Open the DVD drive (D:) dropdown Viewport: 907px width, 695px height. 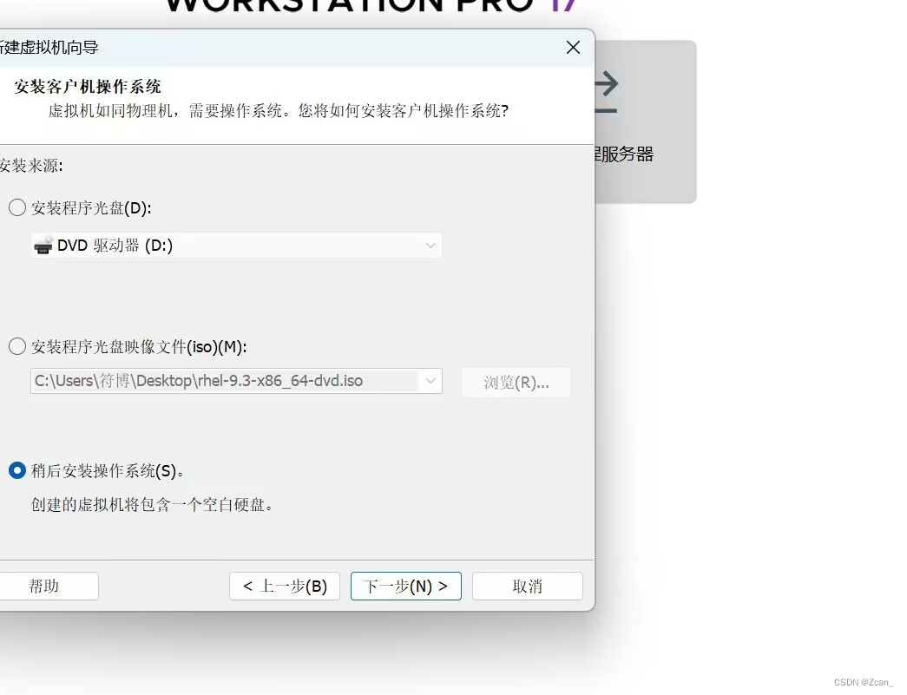(x=237, y=246)
